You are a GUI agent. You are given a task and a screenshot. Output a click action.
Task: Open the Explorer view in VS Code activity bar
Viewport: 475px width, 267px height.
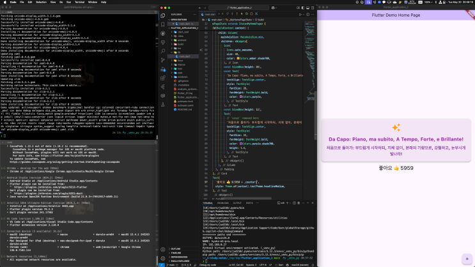pyautogui.click(x=163, y=15)
